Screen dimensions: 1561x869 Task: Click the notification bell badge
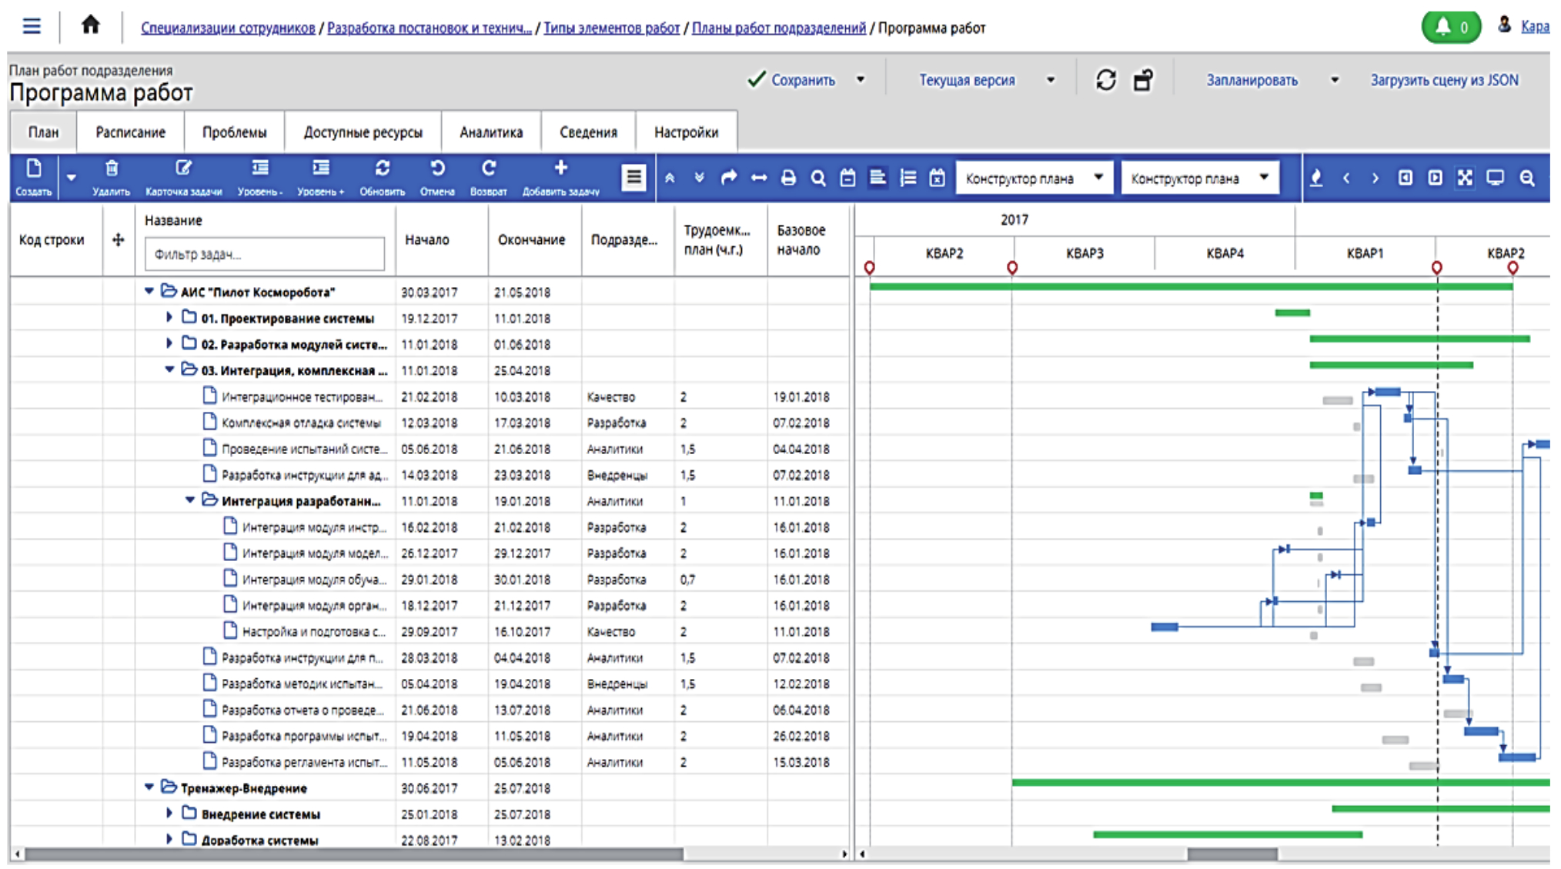click(x=1450, y=28)
